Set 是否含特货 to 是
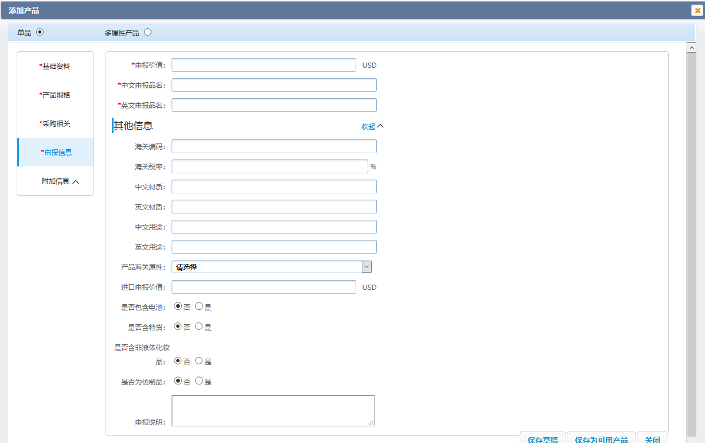The image size is (705, 443). coord(199,327)
